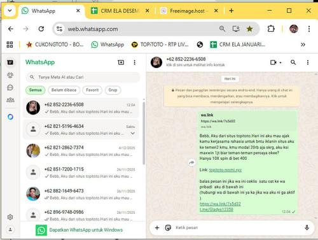
Task: Open WhatsApp bookmark in bookmarks bar
Action: (x=107, y=45)
